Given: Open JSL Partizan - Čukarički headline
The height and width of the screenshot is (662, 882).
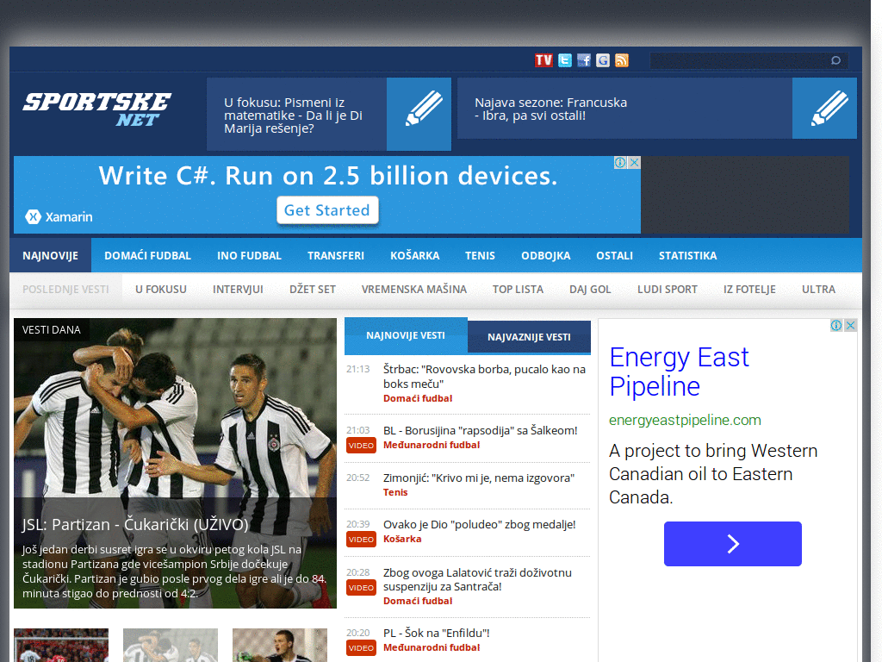Looking at the screenshot, I should pos(135,525).
